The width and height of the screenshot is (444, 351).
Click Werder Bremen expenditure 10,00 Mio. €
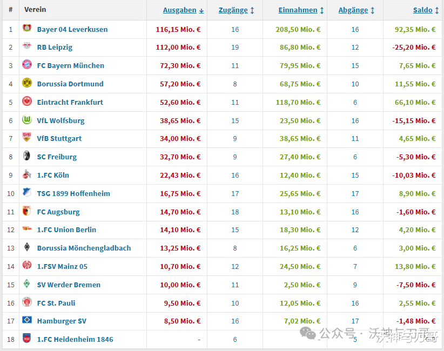click(x=180, y=285)
